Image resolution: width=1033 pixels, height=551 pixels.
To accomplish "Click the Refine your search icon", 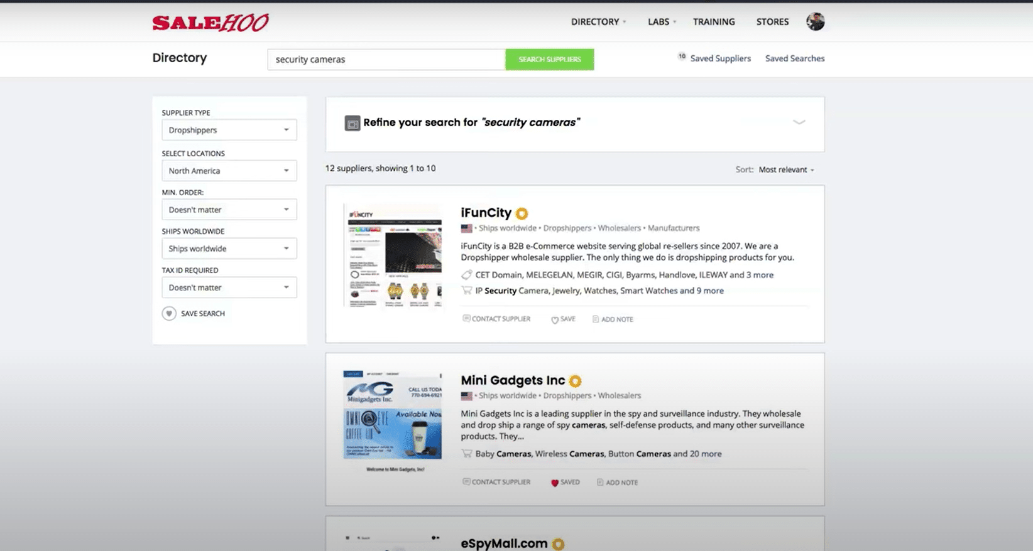I will 353,123.
